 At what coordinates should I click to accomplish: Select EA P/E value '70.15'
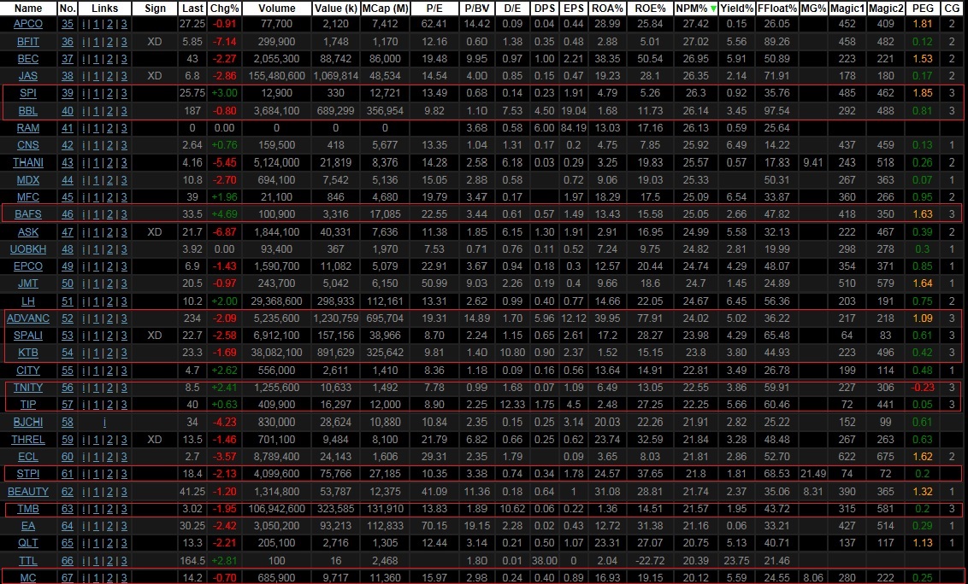pos(434,526)
